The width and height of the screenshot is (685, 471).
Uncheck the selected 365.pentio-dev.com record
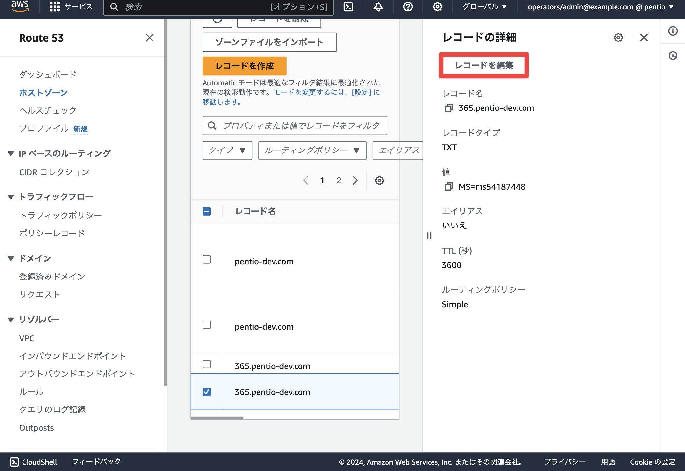(x=207, y=392)
